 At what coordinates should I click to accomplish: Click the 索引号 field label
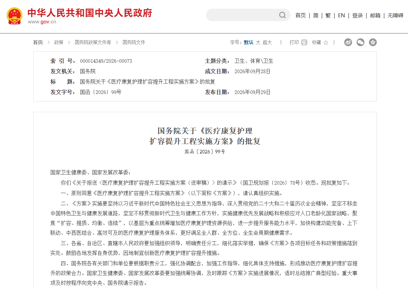pos(63,61)
